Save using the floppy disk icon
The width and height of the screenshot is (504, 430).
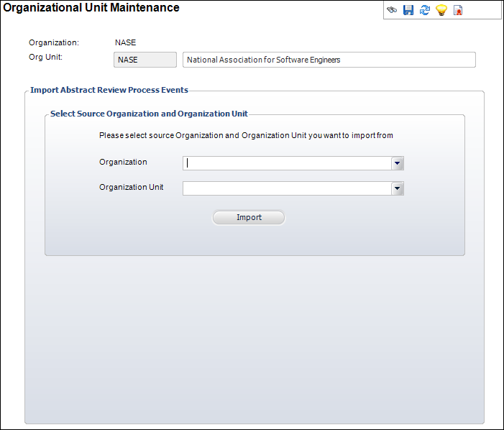[x=408, y=10]
